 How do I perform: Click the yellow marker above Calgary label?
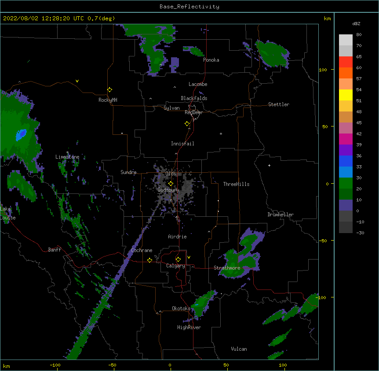click(x=178, y=260)
